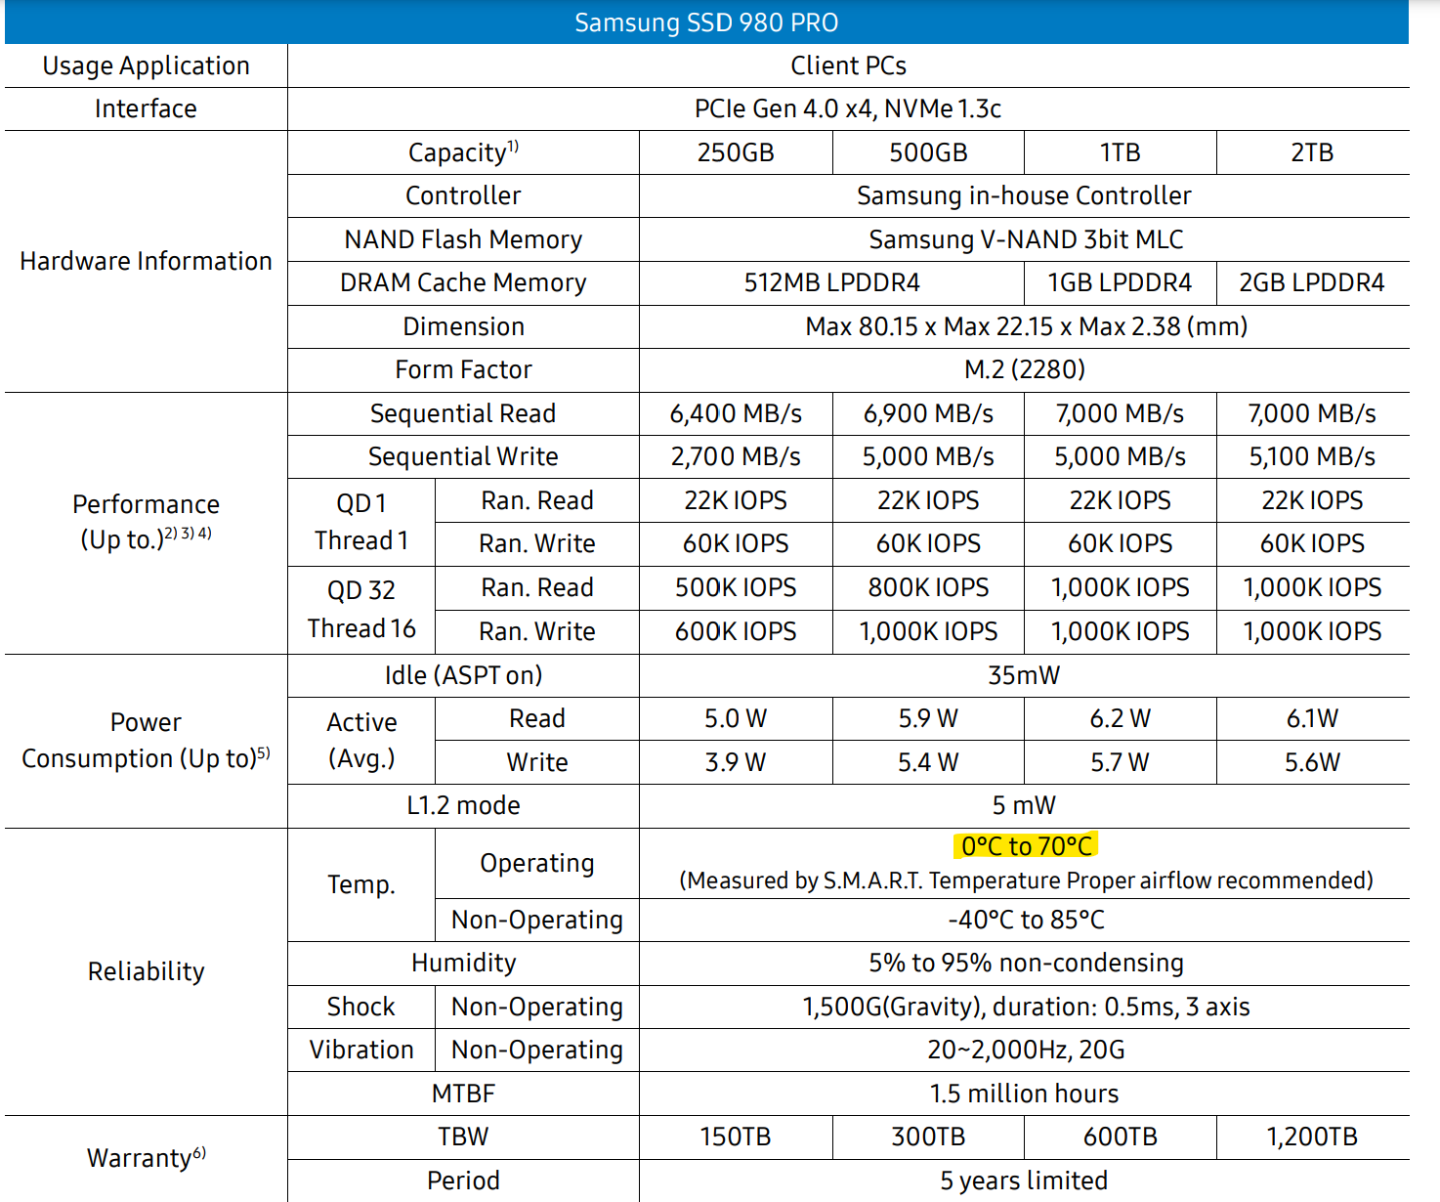1440x1202 pixels.
Task: Click the "6.2 W" active read cell
Action: pos(1121,718)
